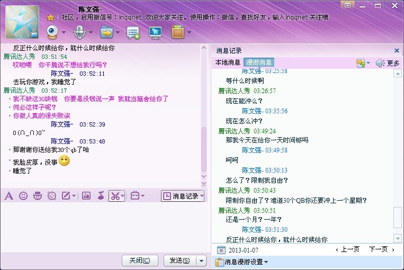
Task: Go to next page 下一页
Action: [382, 249]
